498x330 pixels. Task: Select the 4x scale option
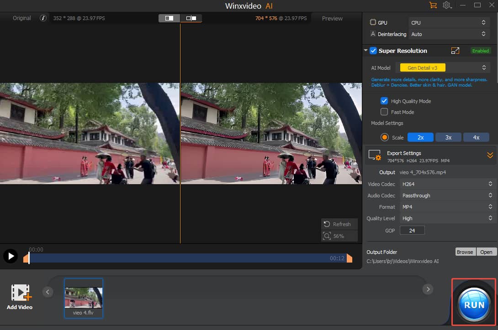(x=476, y=137)
